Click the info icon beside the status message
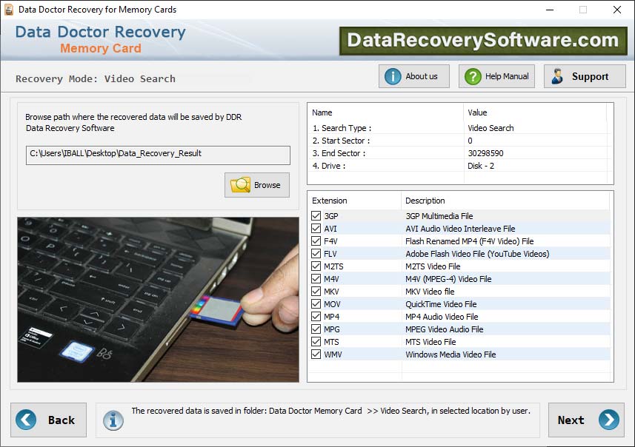 (x=113, y=420)
